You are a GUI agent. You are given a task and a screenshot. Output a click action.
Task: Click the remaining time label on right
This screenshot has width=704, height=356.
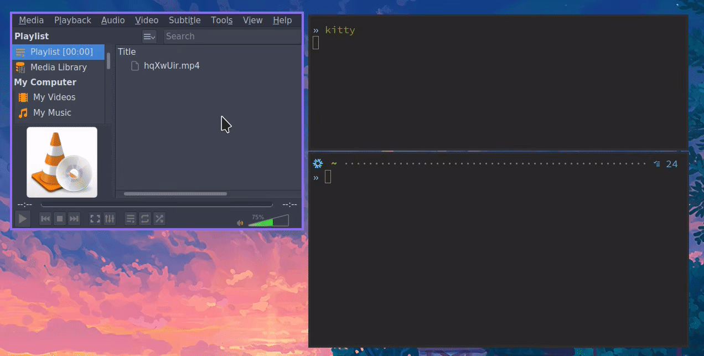(x=289, y=205)
